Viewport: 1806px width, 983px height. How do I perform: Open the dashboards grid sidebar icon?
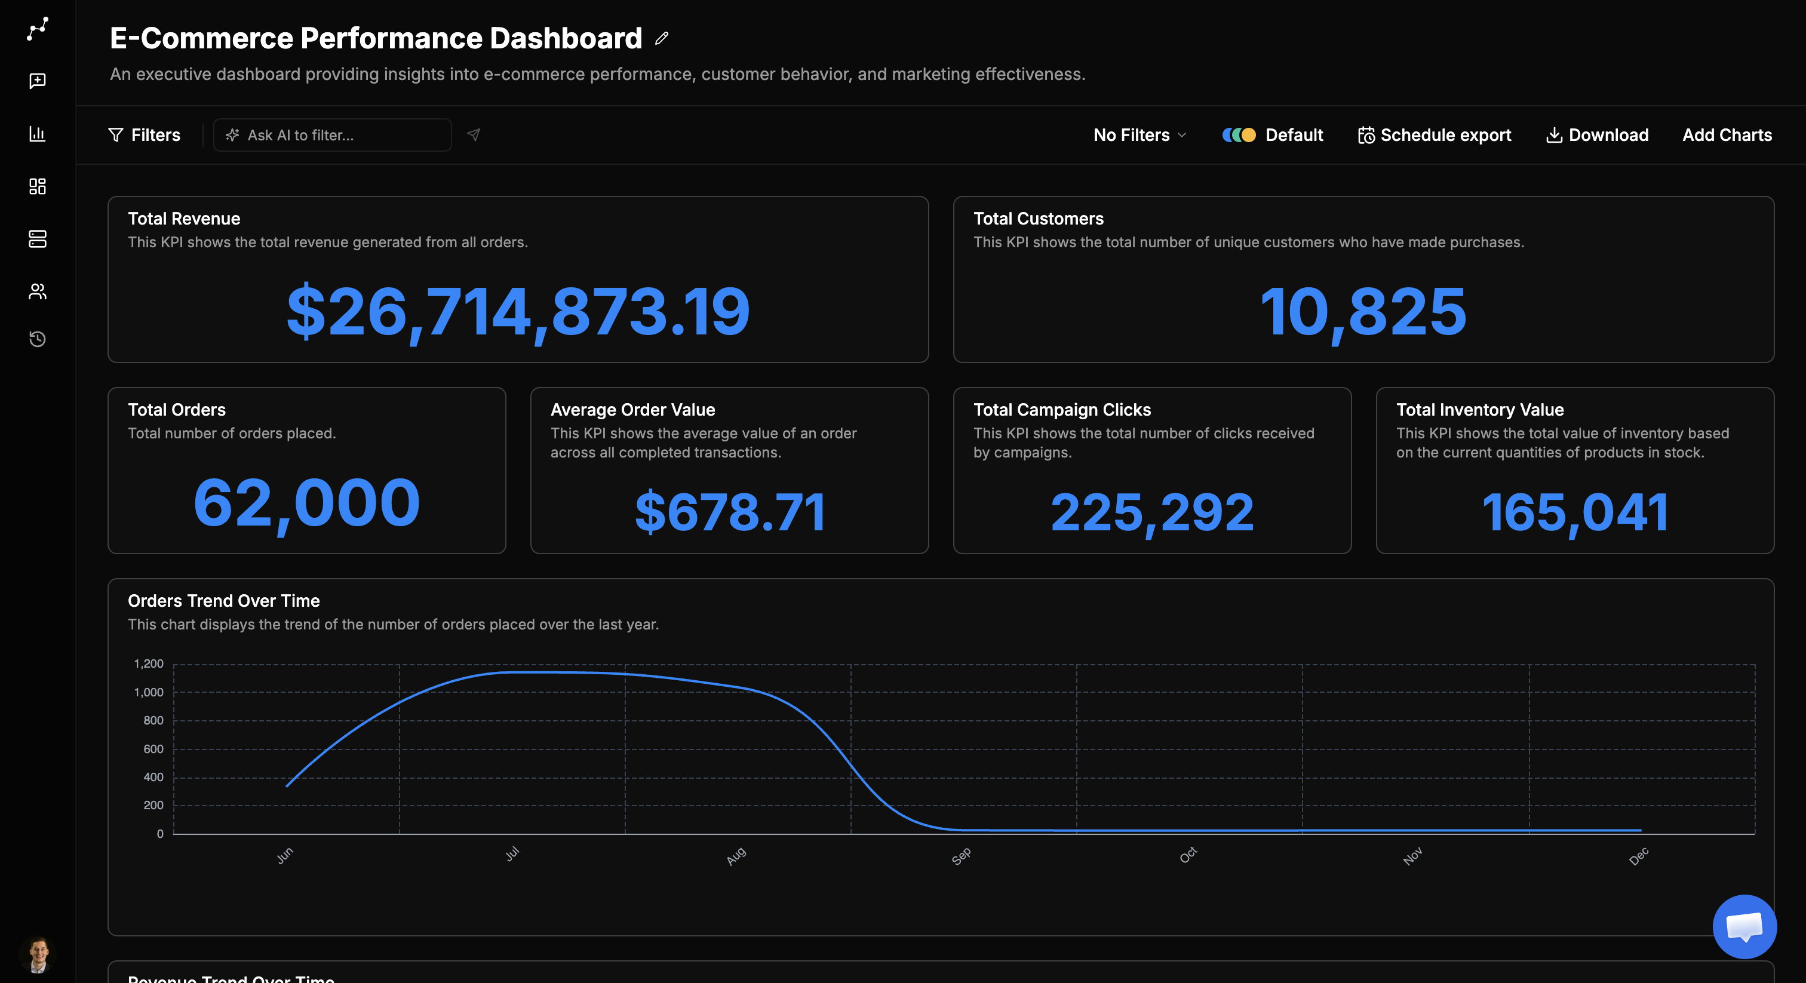click(38, 186)
